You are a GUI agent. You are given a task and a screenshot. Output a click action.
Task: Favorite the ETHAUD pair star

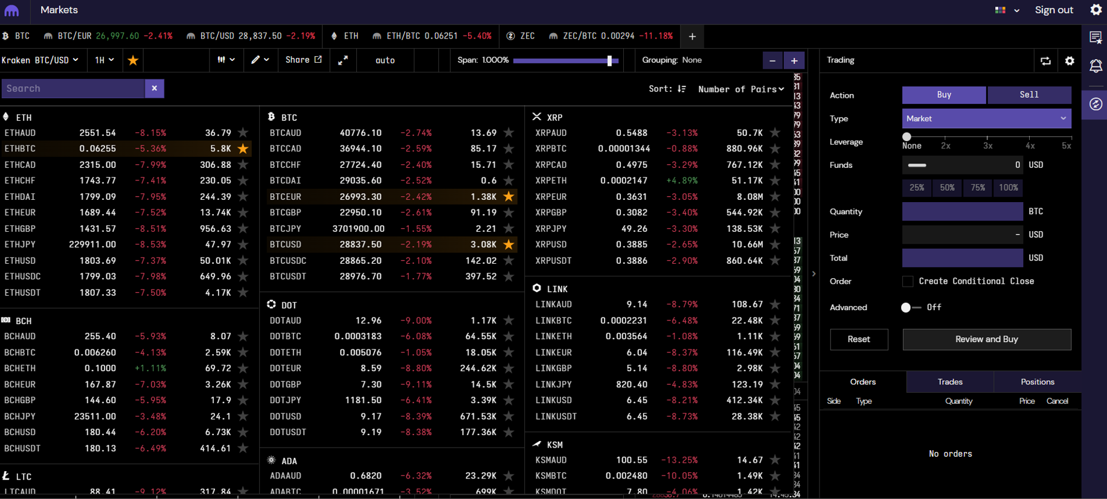tap(243, 132)
